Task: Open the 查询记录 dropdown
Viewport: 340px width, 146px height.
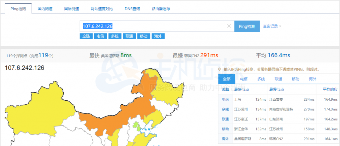Action: coord(272,26)
